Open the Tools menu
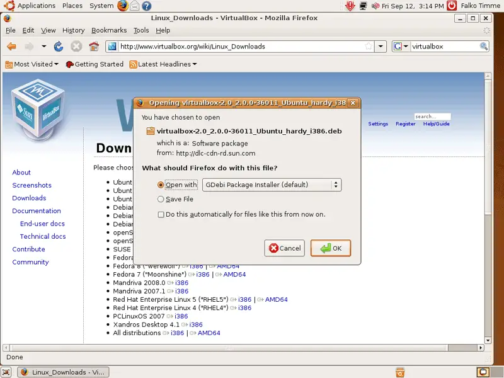 coord(141,30)
